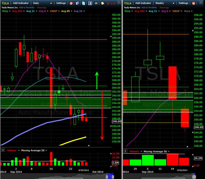205x179 pixels.
Task: Open the yellow sticky note icon
Action: [102, 3]
